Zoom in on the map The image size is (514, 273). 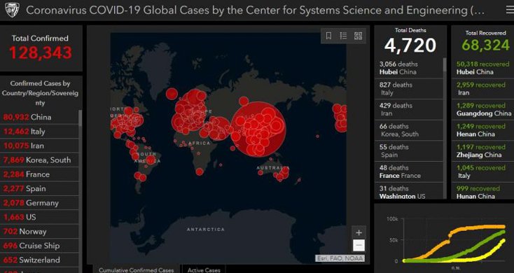coord(359,232)
